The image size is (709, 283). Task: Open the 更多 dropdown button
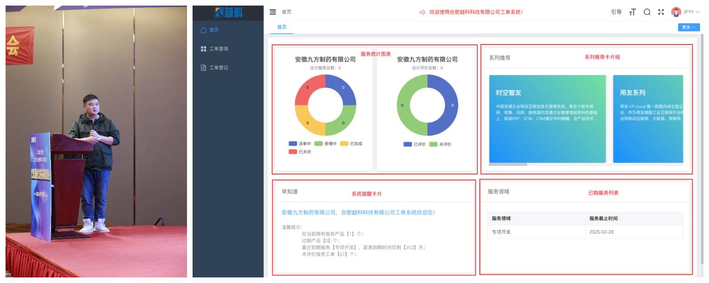click(x=689, y=27)
